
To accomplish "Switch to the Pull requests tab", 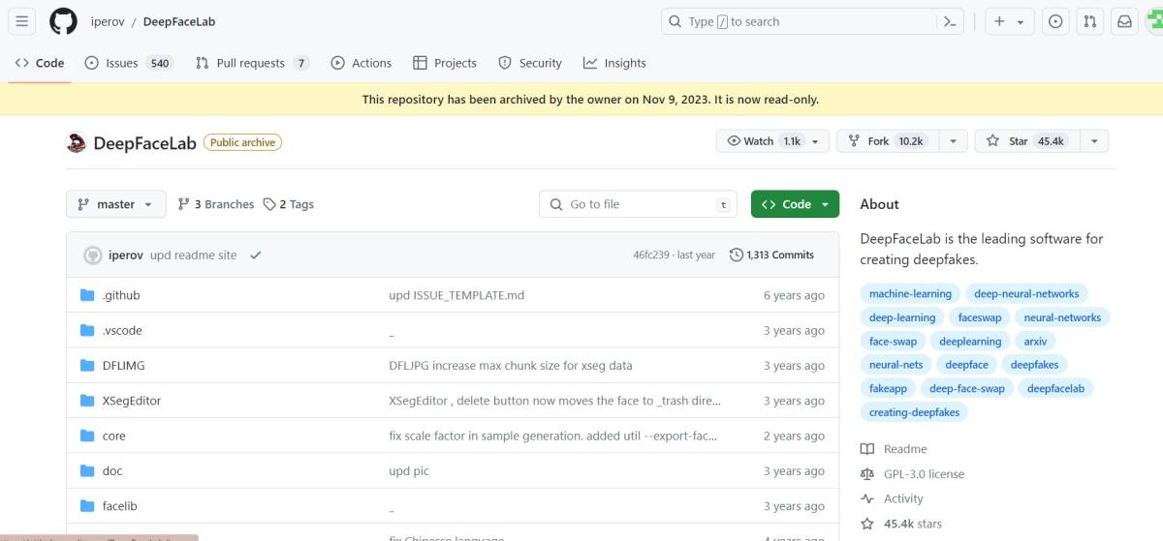I will 252,63.
